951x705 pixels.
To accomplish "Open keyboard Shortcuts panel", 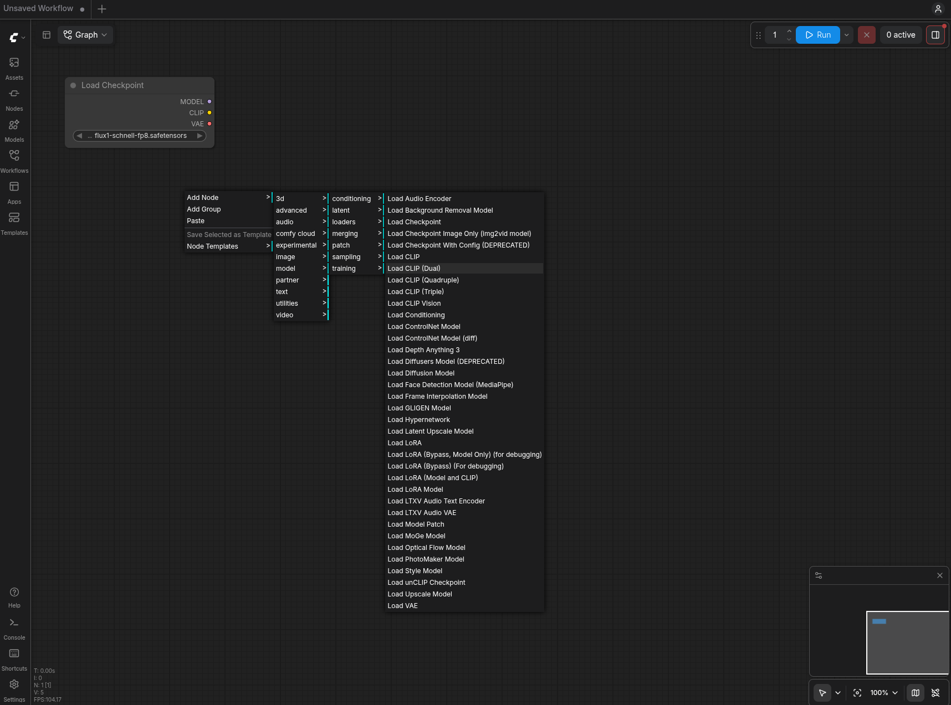I will [x=14, y=660].
